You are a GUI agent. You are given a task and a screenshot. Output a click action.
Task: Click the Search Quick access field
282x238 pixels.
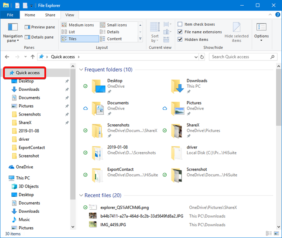pos(243,57)
